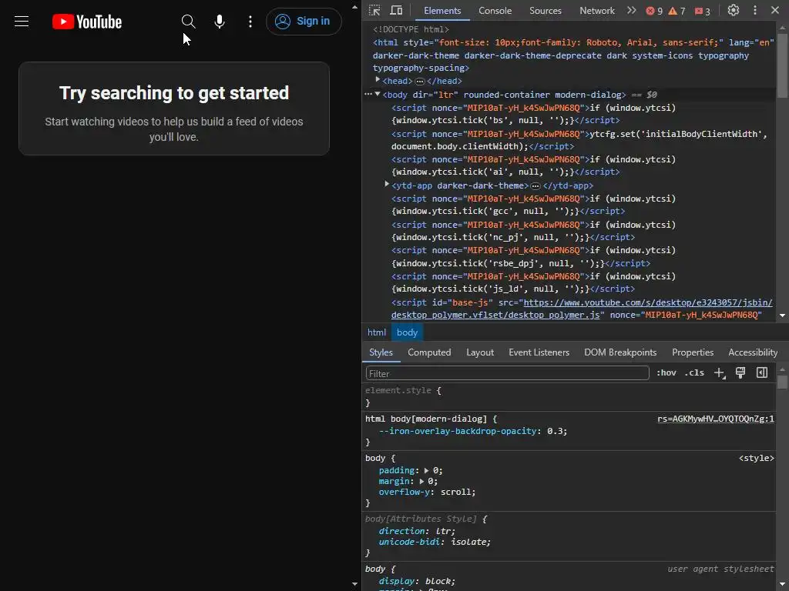Open the Network tab
The image size is (789, 591).
tap(597, 11)
